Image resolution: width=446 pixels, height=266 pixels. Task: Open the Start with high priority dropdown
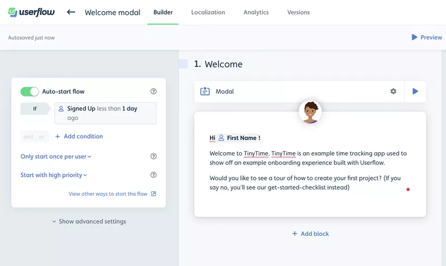point(54,175)
